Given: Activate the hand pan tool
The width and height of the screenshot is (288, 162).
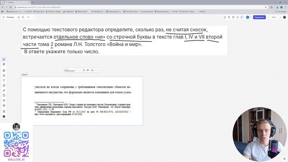Looking at the screenshot, I should click(x=4, y=64).
